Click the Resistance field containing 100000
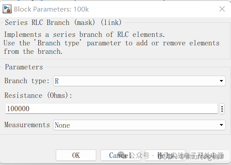This screenshot has height=165, width=231. click(111, 109)
